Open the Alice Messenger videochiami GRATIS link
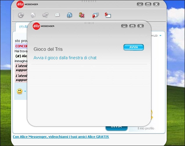185x146 pixels. (61, 137)
